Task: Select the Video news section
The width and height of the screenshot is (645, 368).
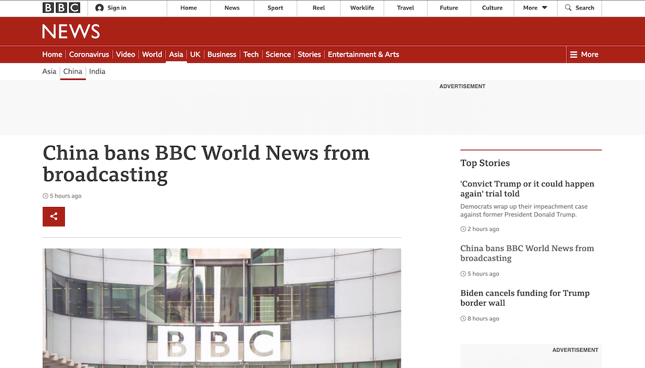Action: pyautogui.click(x=125, y=55)
